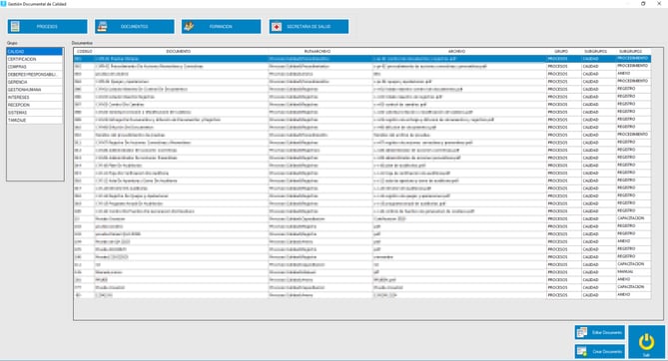Select COMPRAS in the Grupo list
Image resolution: width=668 pixels, height=361 pixels.
point(35,67)
